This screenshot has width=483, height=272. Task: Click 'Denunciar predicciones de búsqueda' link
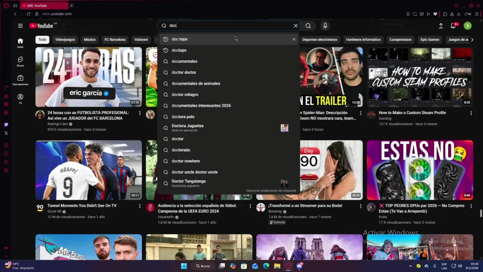(271, 191)
